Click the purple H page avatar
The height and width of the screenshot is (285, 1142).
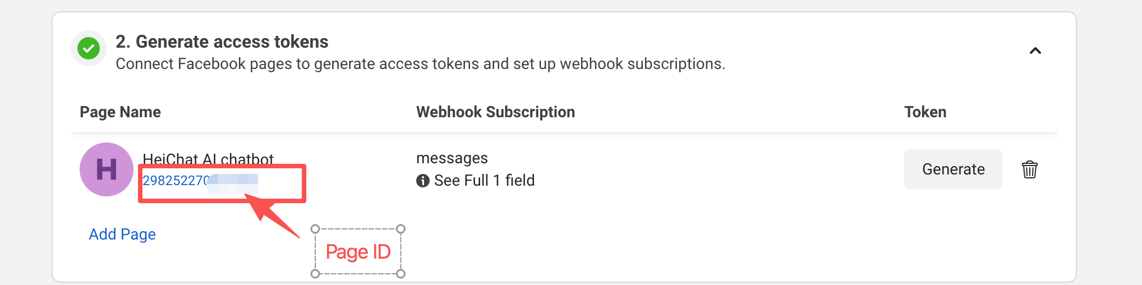click(x=107, y=169)
